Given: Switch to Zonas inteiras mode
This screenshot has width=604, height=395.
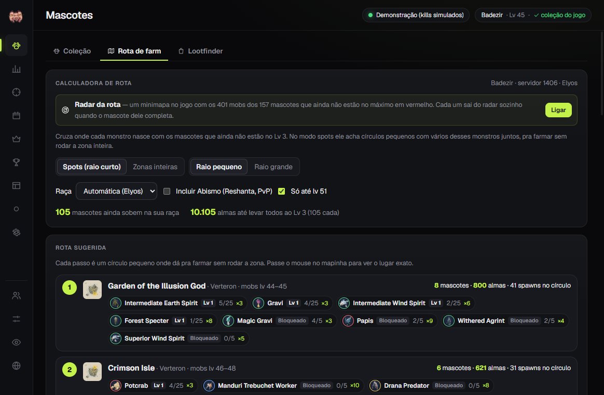Looking at the screenshot, I should [x=155, y=167].
